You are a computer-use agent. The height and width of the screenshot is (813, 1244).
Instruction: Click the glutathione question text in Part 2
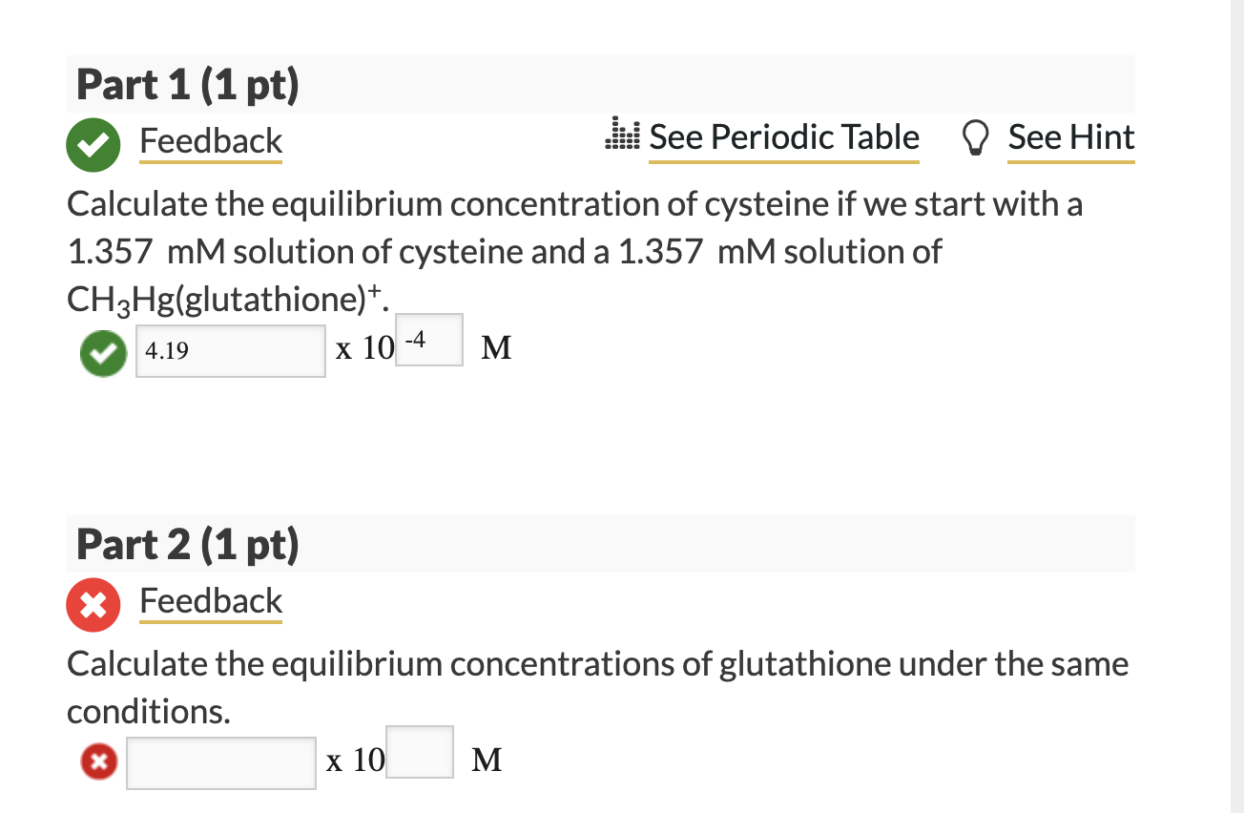pyautogui.click(x=596, y=664)
